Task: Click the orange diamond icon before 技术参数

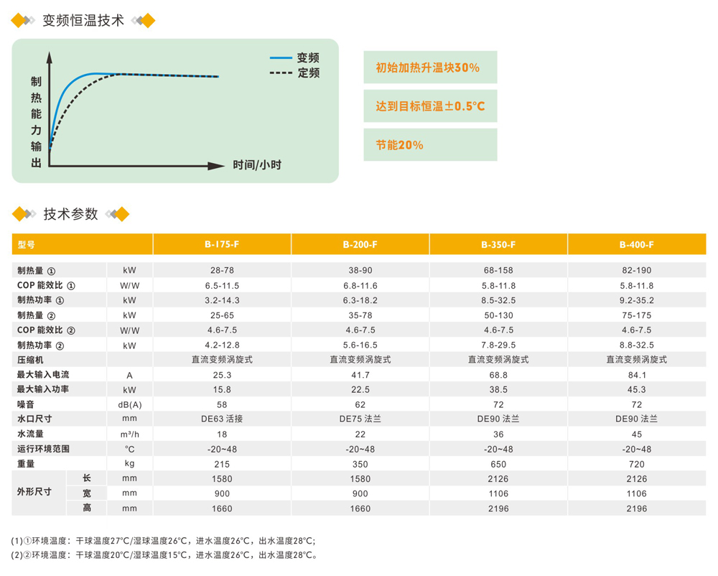Action: [21, 214]
